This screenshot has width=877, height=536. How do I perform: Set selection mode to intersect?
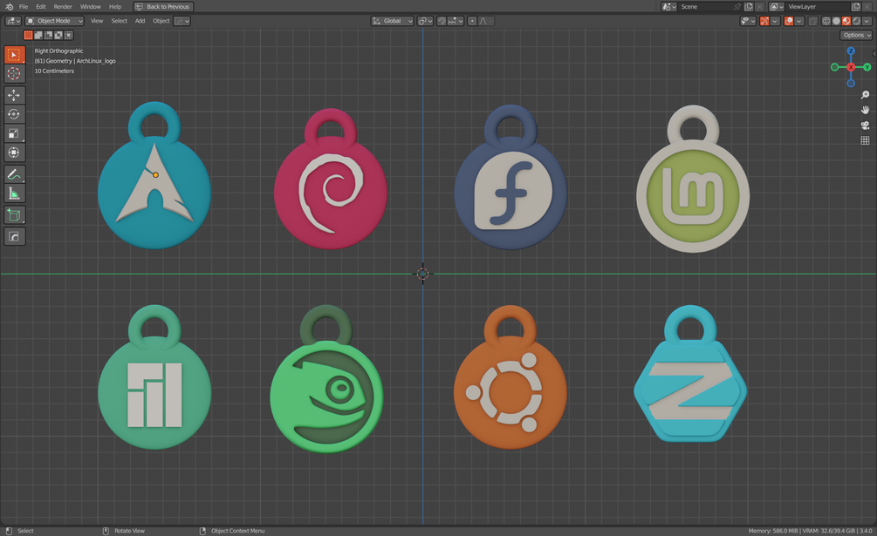(x=68, y=35)
